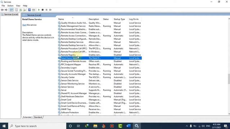Viewport: 230px width, 129px height.
Task: Select Smart Card Removal Policy row
Action: [x=100, y=106]
